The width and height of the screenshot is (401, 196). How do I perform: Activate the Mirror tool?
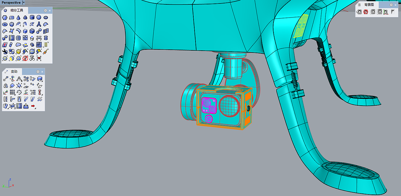point(6,85)
